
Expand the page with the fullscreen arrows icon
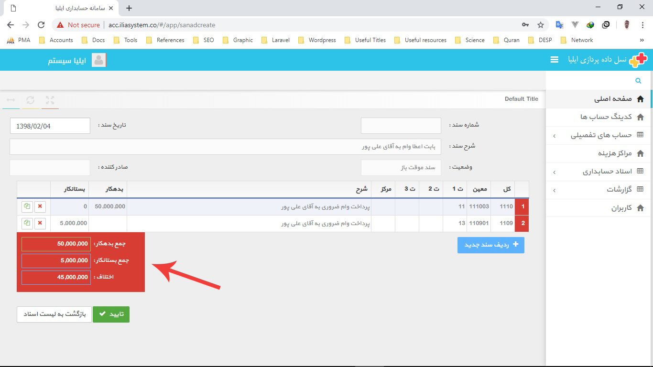[50, 100]
